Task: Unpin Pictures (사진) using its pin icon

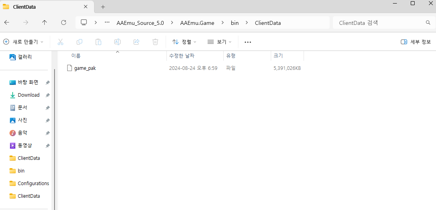Action: pos(47,120)
